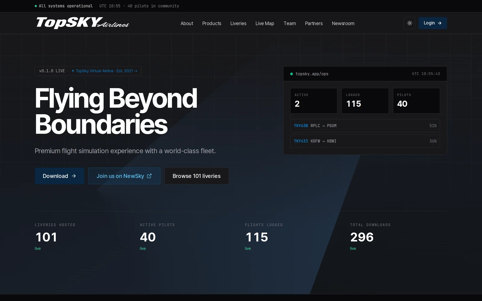Click the green status dot beside topsky.app/ops

tap(291, 74)
